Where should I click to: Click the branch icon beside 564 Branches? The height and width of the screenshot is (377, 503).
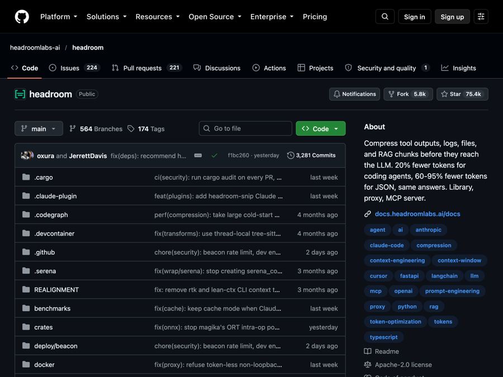[x=73, y=128]
